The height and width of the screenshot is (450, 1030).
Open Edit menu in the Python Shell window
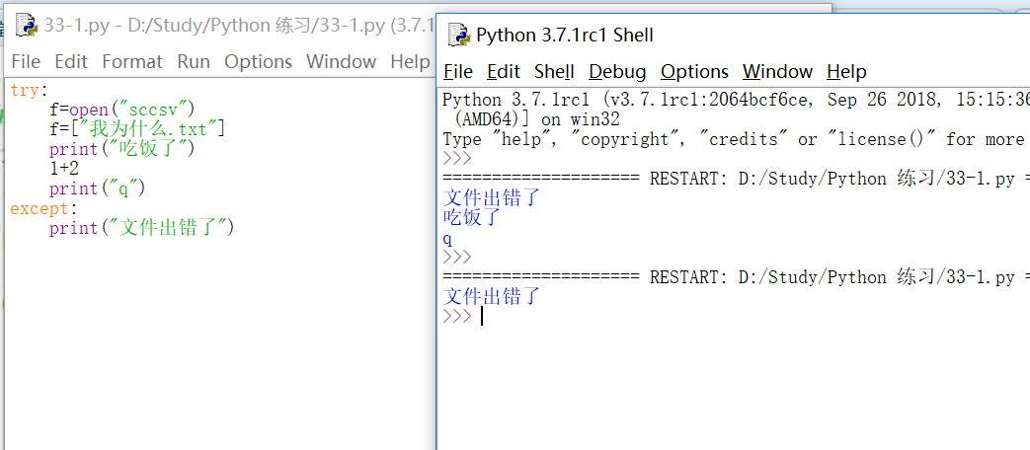pyautogui.click(x=504, y=71)
